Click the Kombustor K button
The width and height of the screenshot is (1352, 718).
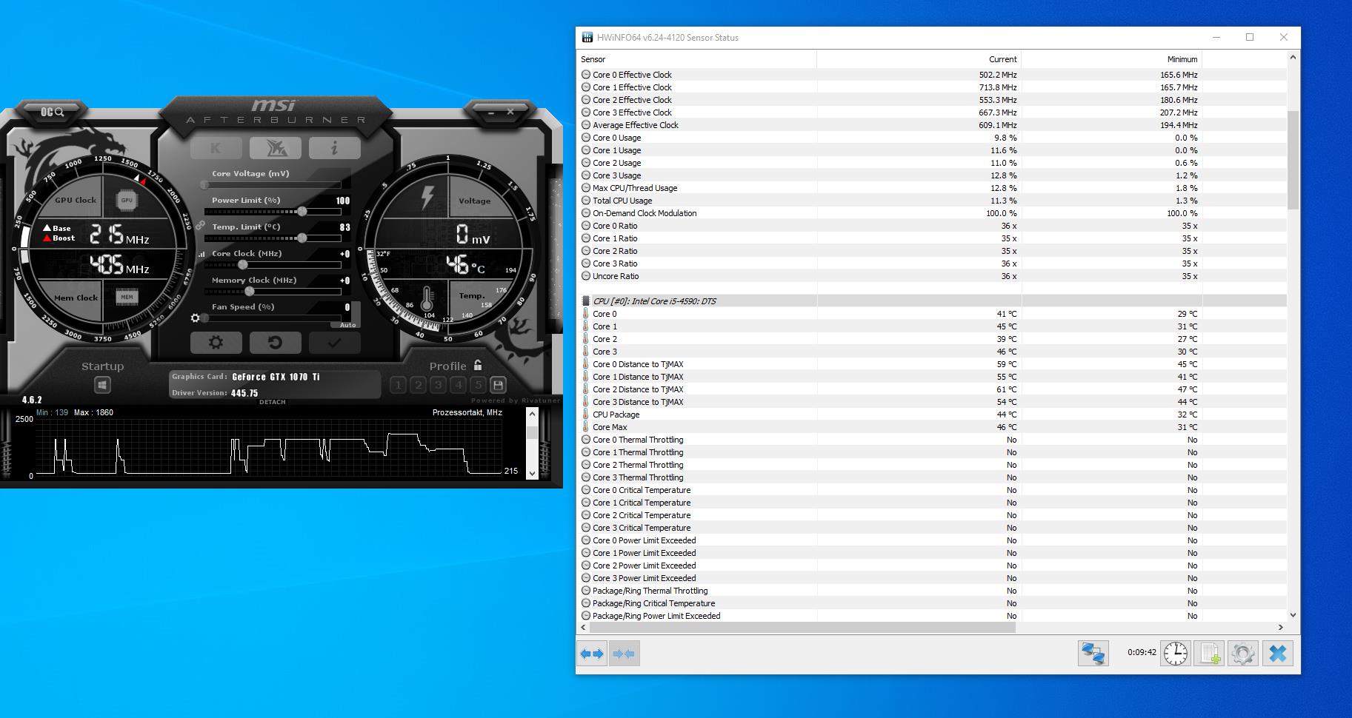point(216,148)
